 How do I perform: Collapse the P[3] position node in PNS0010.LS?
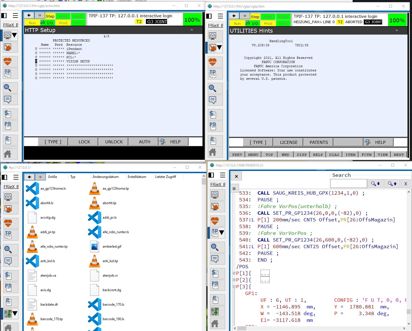pos(234,287)
